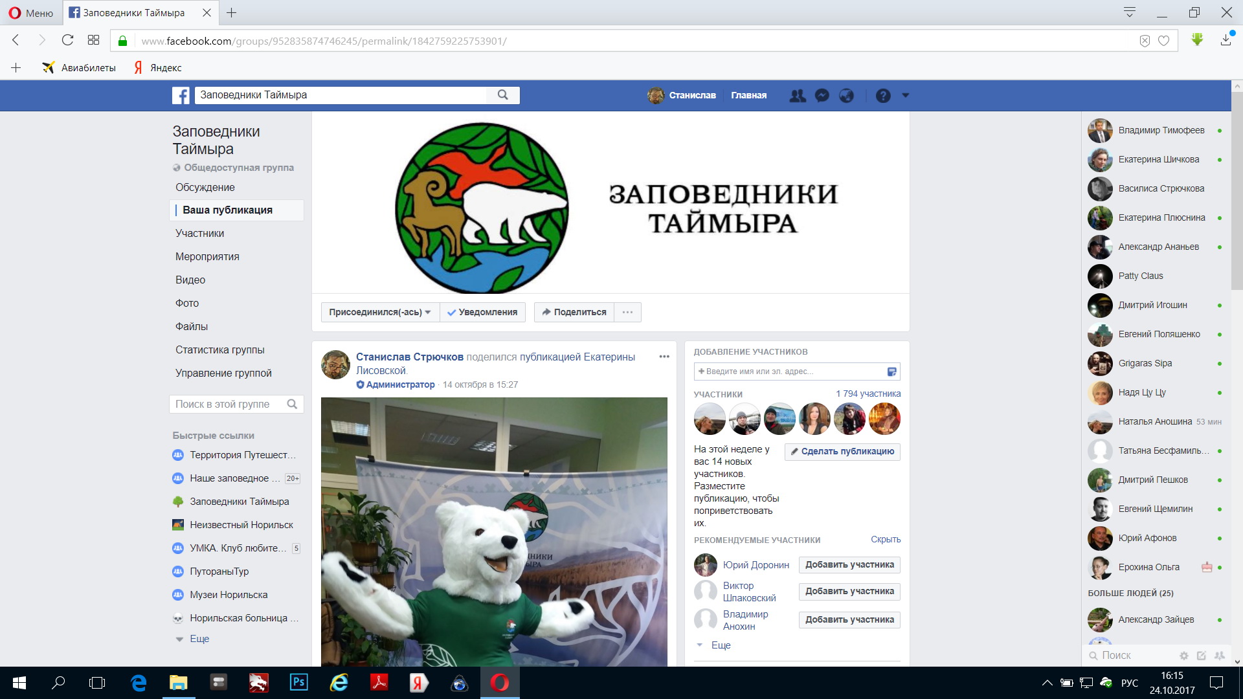1243x699 pixels.
Task: Open the Обсуждение section
Action: point(205,187)
